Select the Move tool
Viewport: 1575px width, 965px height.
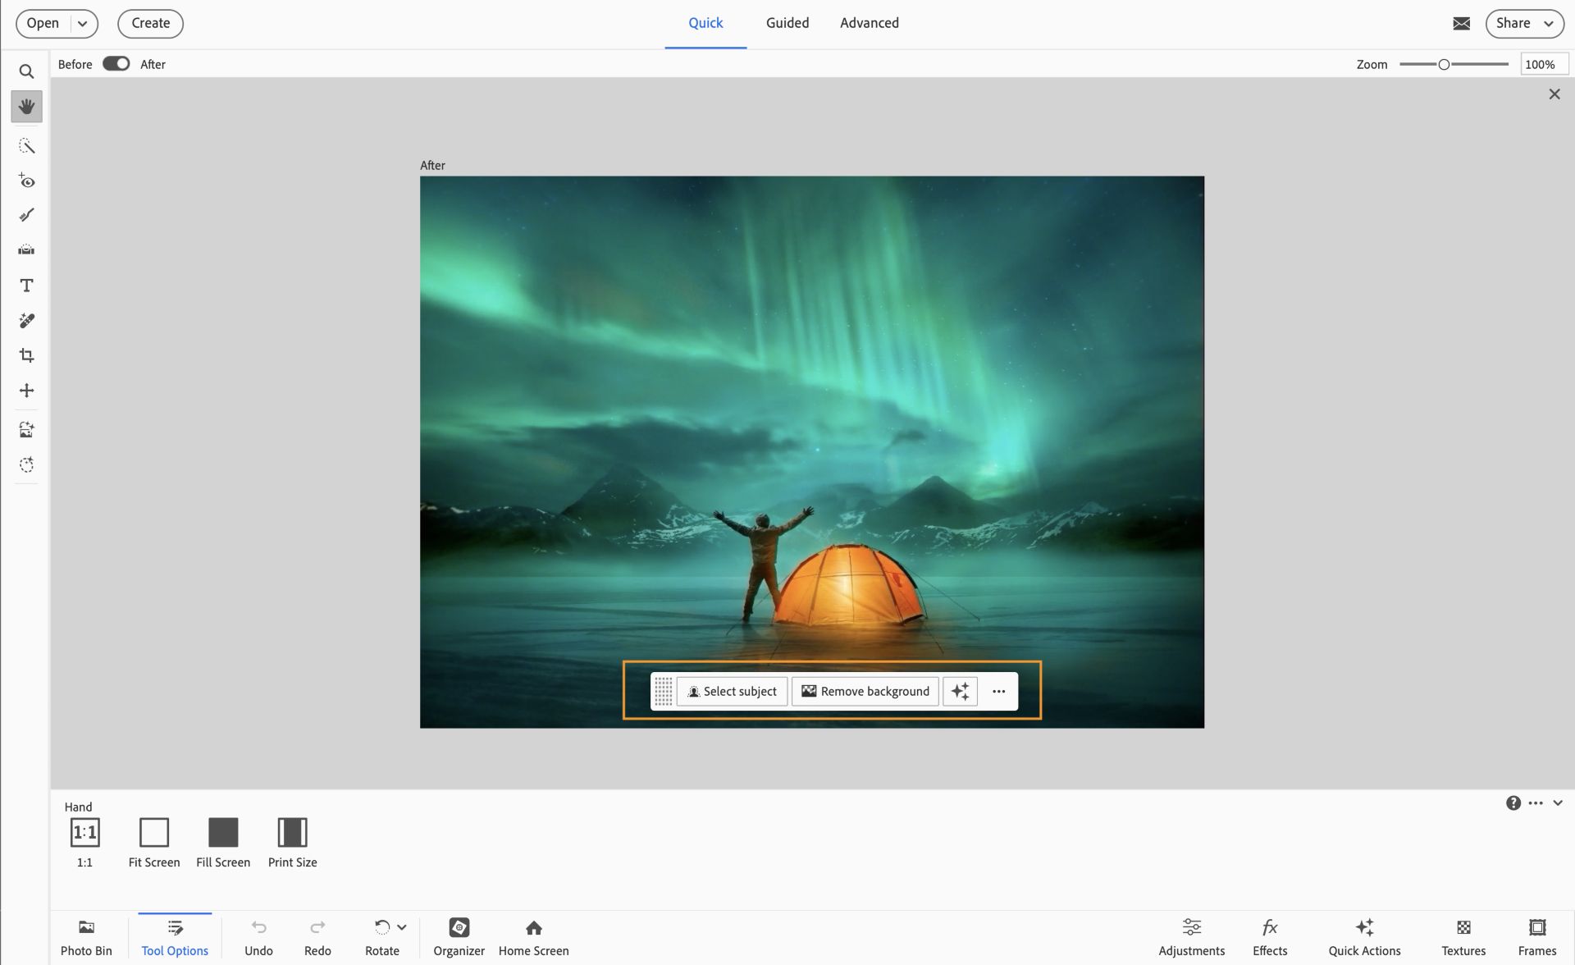click(26, 391)
